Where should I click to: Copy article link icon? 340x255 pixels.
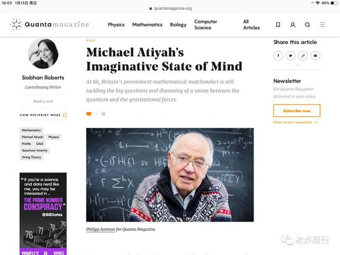click(303, 56)
